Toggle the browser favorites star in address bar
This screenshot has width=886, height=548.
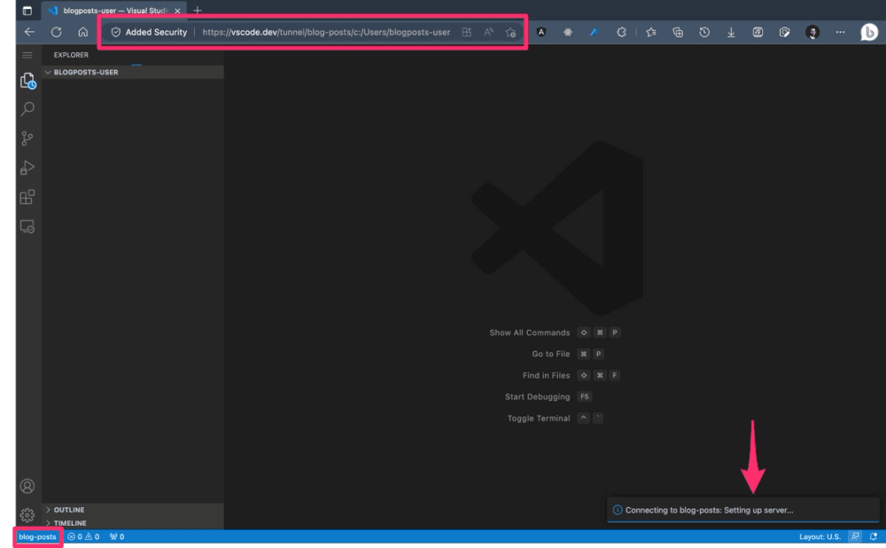pyautogui.click(x=510, y=32)
